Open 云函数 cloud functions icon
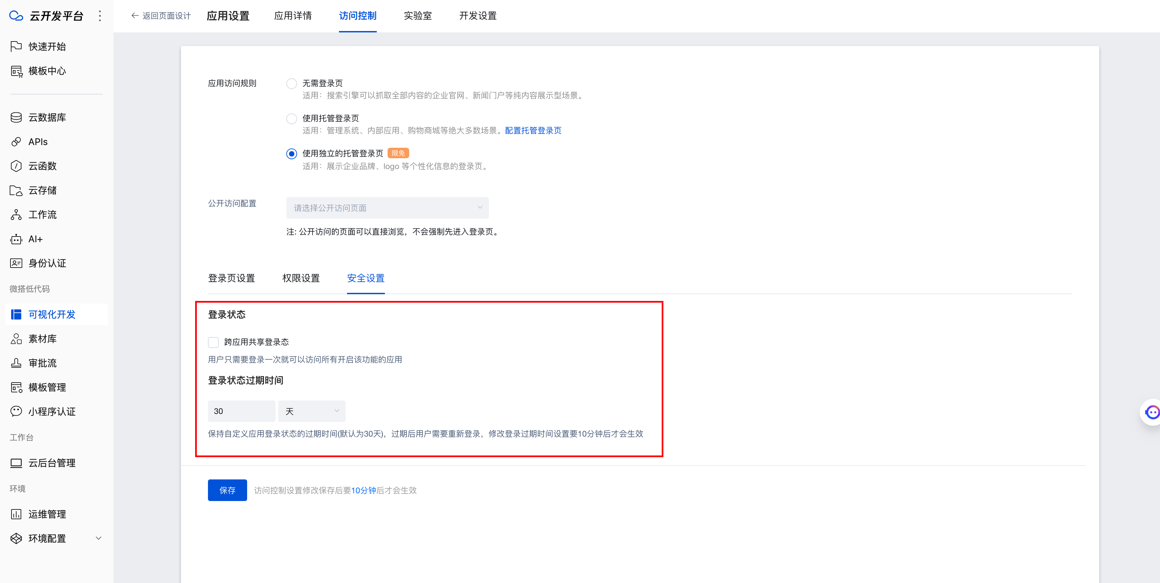 (16, 166)
